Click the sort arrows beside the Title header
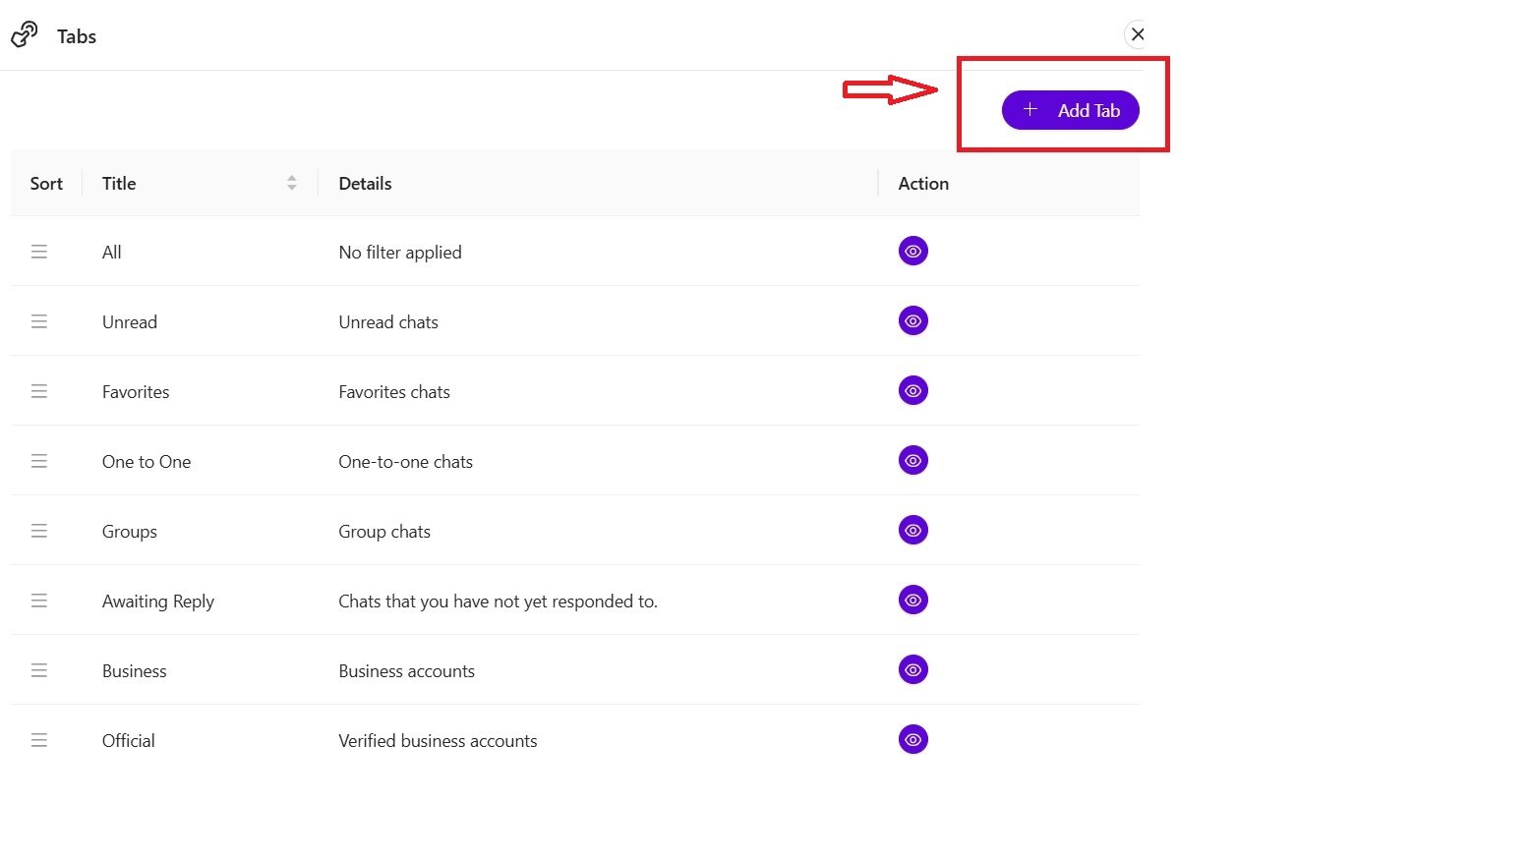The height and width of the screenshot is (860, 1530). click(292, 183)
